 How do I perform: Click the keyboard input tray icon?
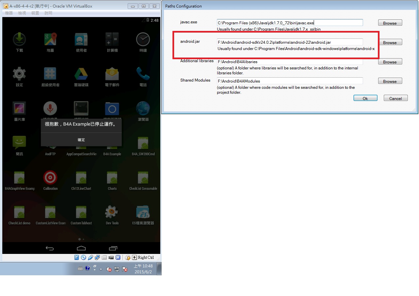point(80,268)
